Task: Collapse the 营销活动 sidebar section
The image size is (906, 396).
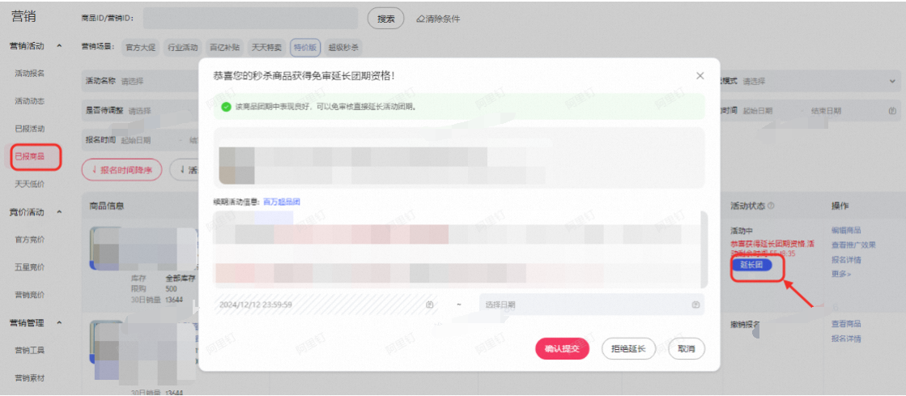Action: [x=59, y=46]
